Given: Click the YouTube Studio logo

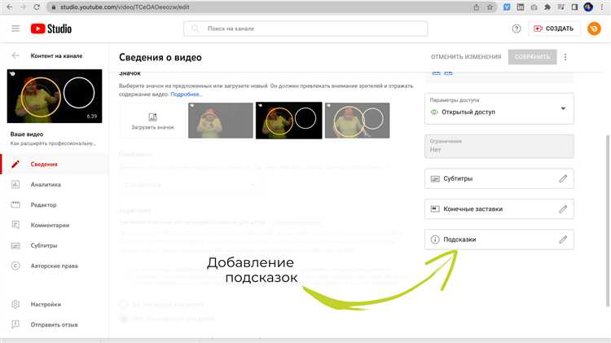Looking at the screenshot, I should pyautogui.click(x=51, y=29).
